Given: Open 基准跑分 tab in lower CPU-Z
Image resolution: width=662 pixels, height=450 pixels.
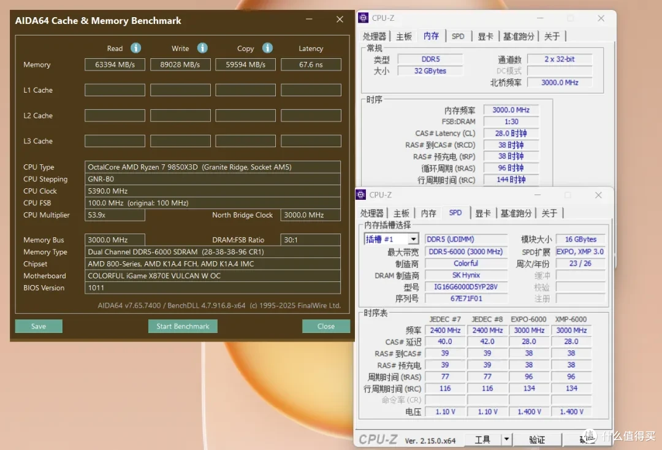Looking at the screenshot, I should click(x=516, y=213).
